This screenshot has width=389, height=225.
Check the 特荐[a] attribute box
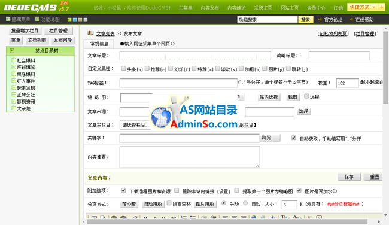(x=194, y=68)
